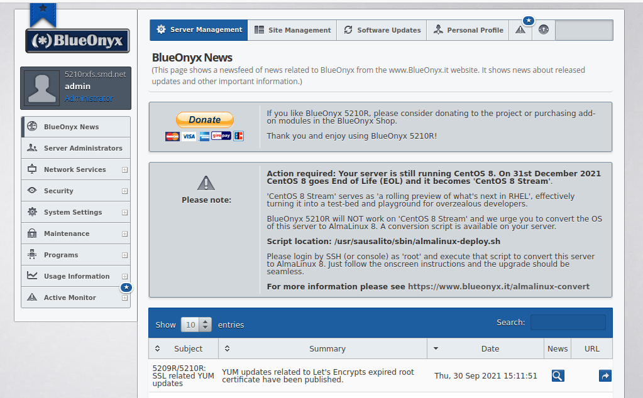The image size is (643, 398).
Task: Click the Security eye icon
Action: [x=32, y=190]
